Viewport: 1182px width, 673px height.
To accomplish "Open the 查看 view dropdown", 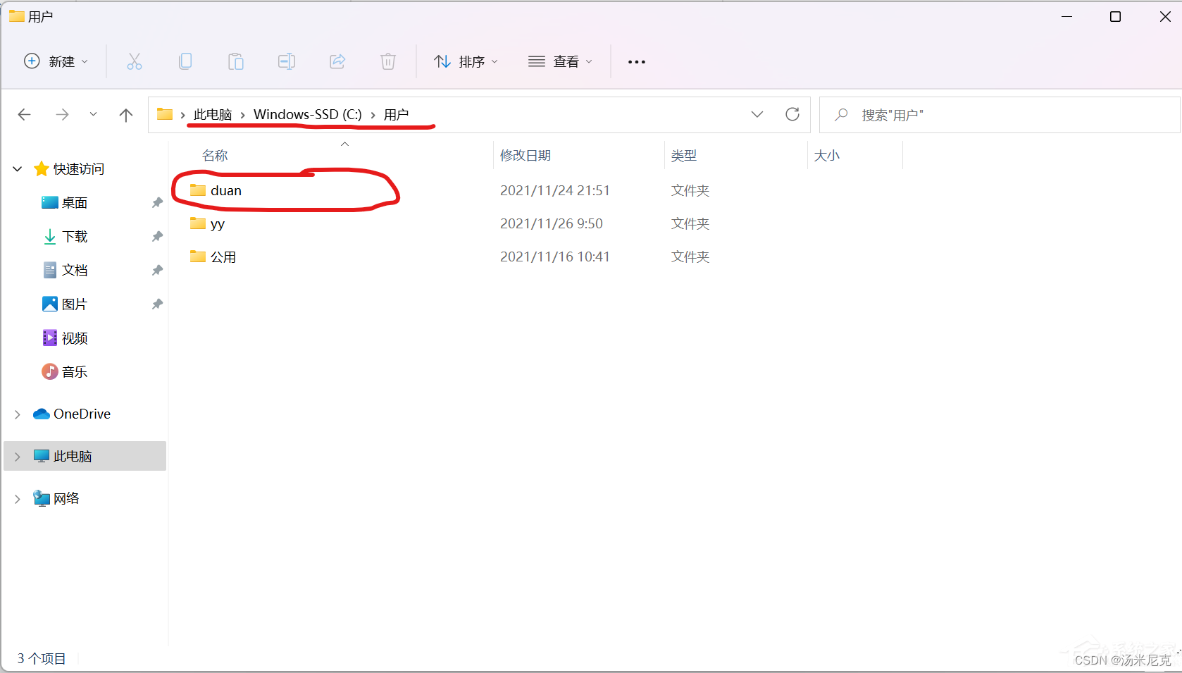I will [x=561, y=62].
